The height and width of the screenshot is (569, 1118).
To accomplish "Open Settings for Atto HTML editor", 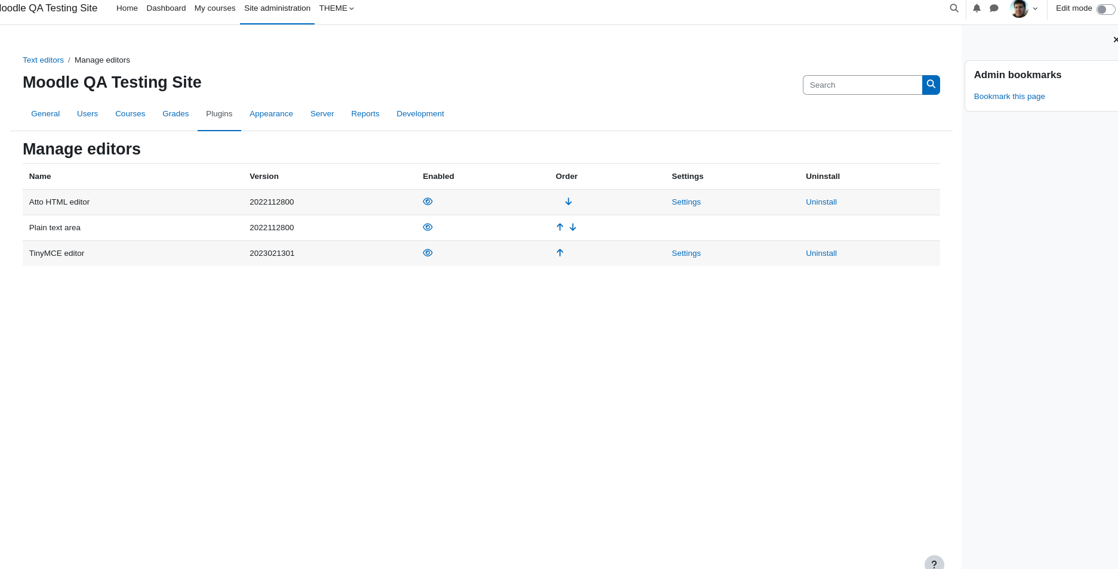I will (x=686, y=202).
